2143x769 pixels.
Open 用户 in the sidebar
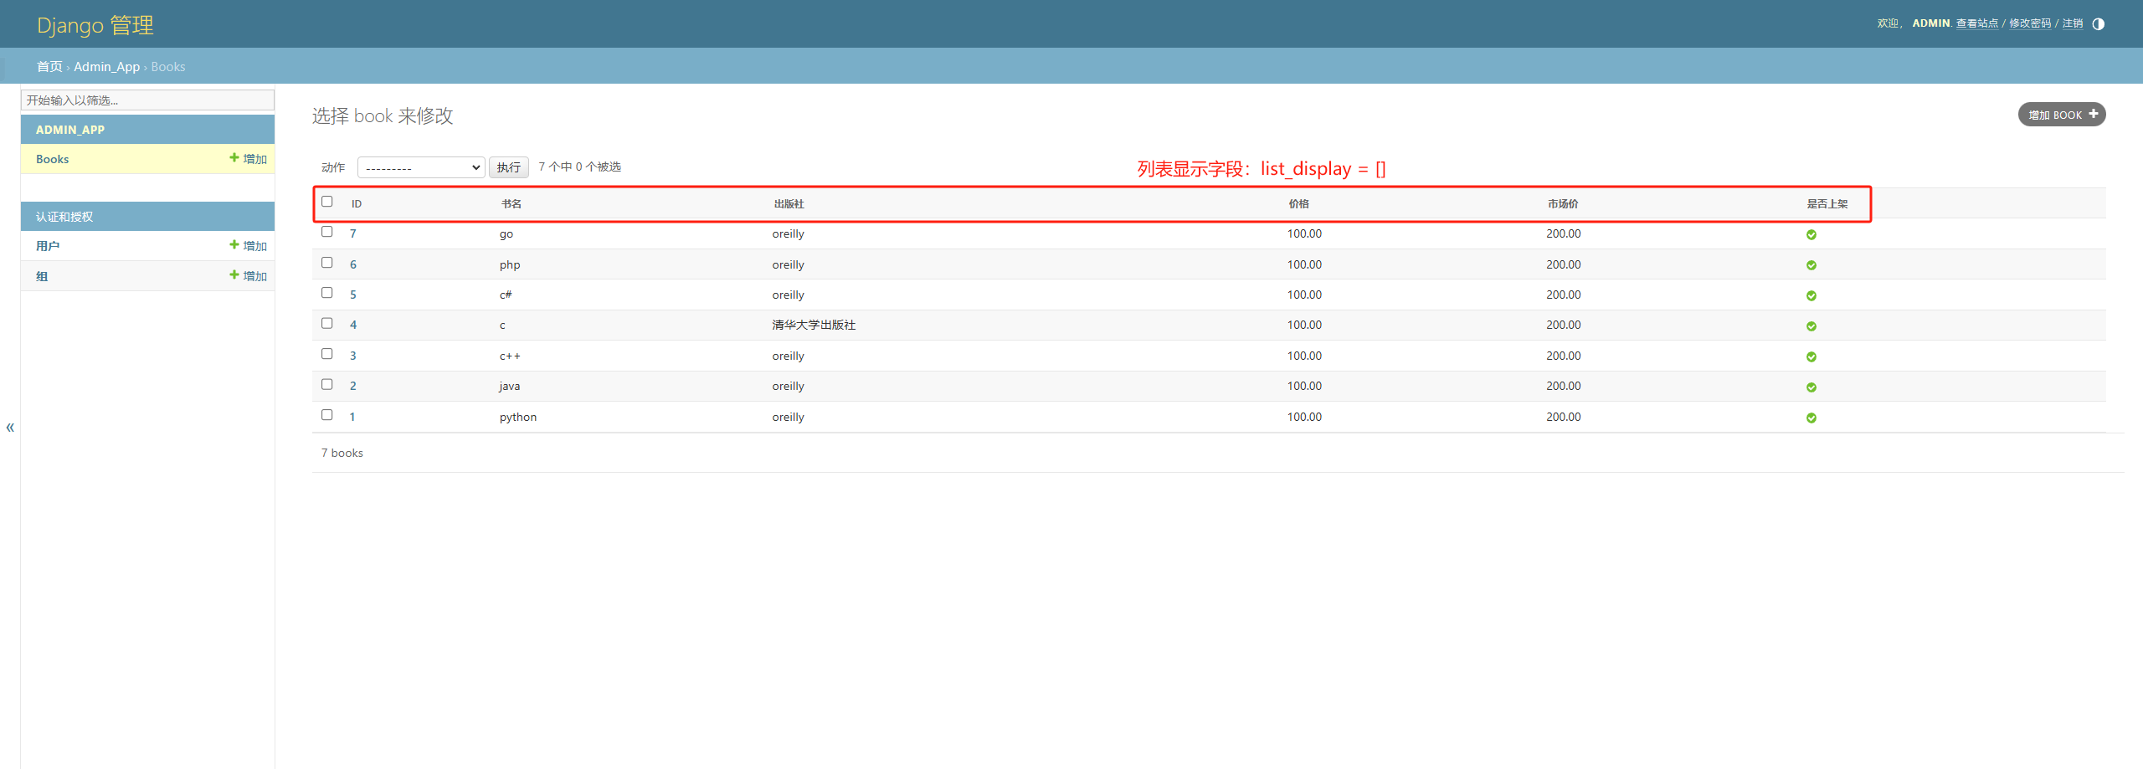pos(48,246)
